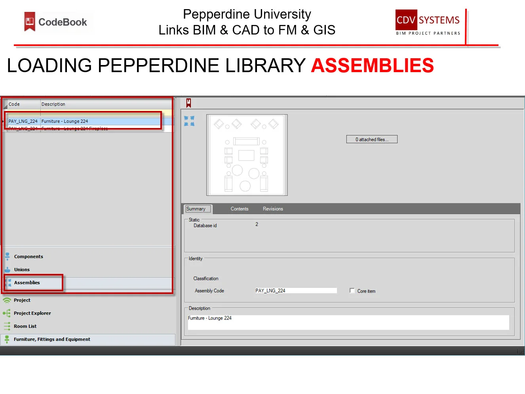
Task: Click the empty filter row under Description
Action: [x=106, y=113]
